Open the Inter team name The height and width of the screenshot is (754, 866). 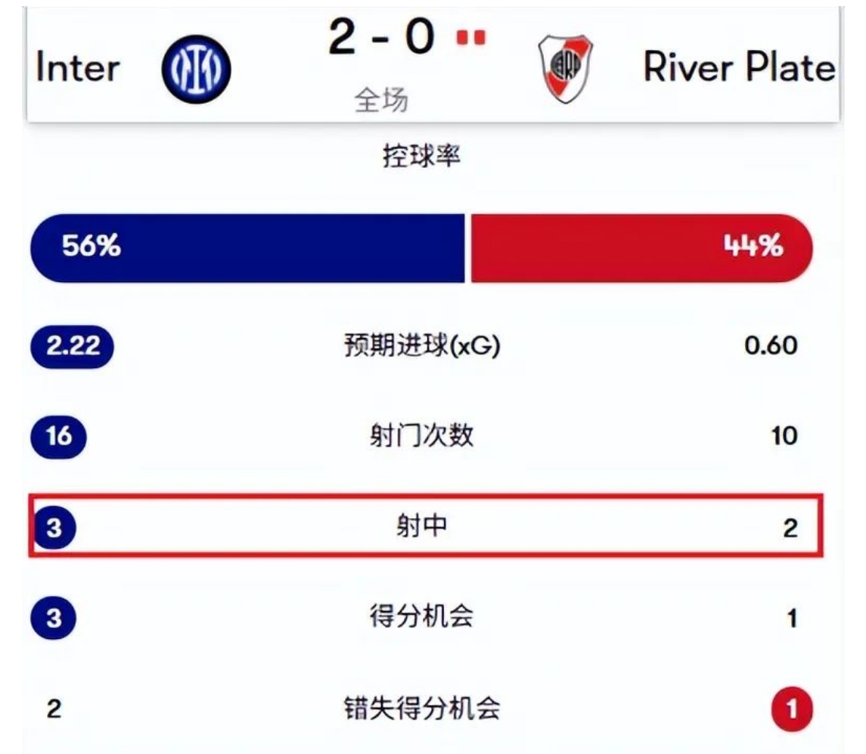pos(77,67)
